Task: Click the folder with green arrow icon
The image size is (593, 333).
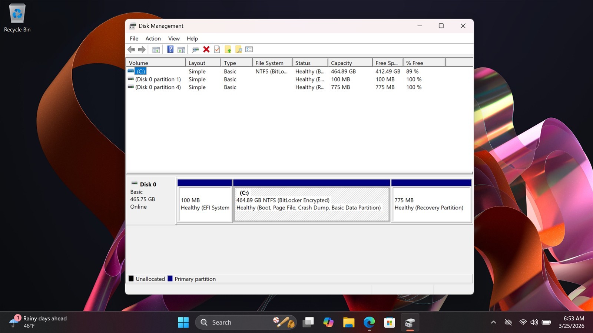Action: tap(228, 50)
